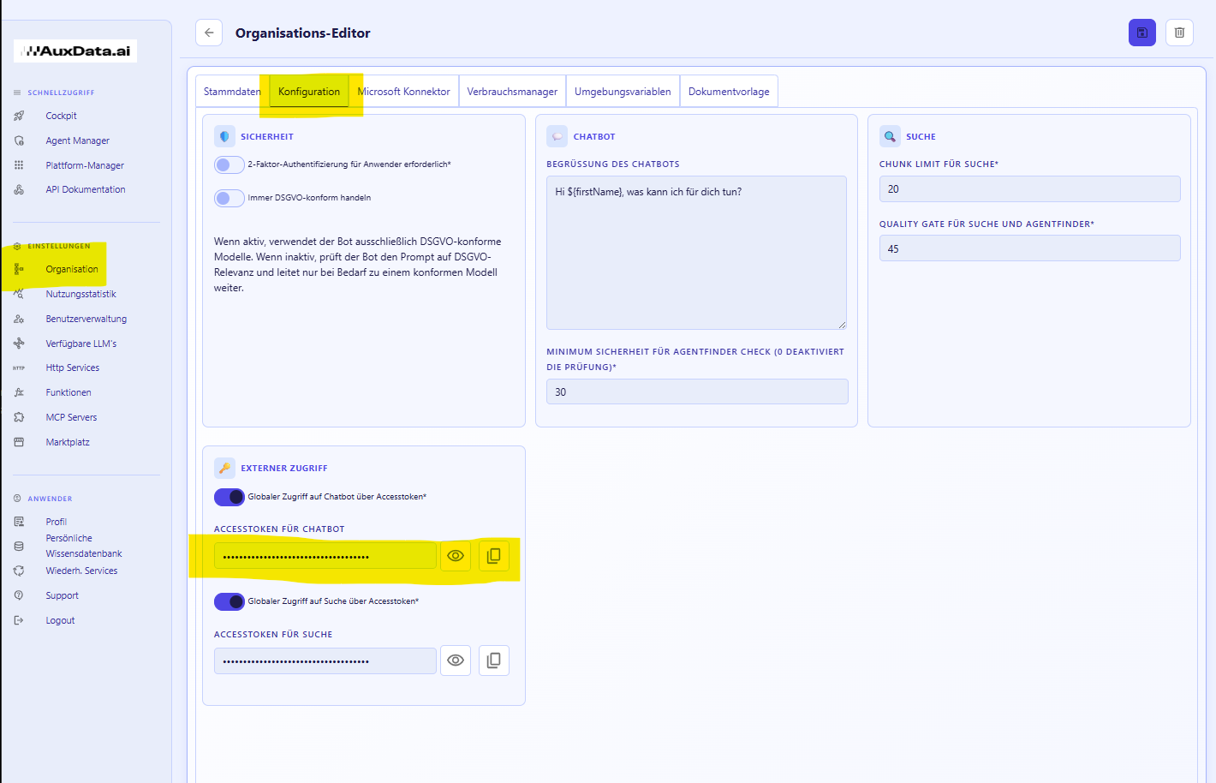Click the Benutzerverwaltung users icon
The image size is (1216, 783).
[19, 319]
